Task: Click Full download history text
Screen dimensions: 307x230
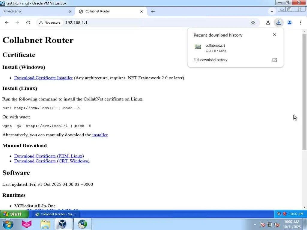Action: 210,60
